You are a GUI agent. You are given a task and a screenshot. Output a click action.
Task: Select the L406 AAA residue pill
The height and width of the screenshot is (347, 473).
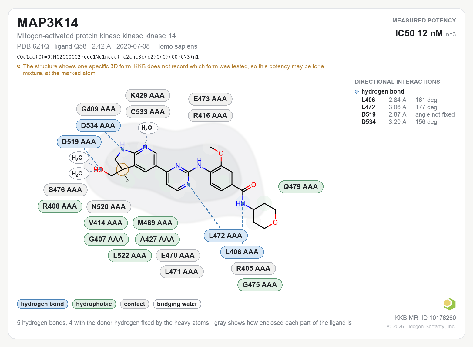tap(242, 252)
